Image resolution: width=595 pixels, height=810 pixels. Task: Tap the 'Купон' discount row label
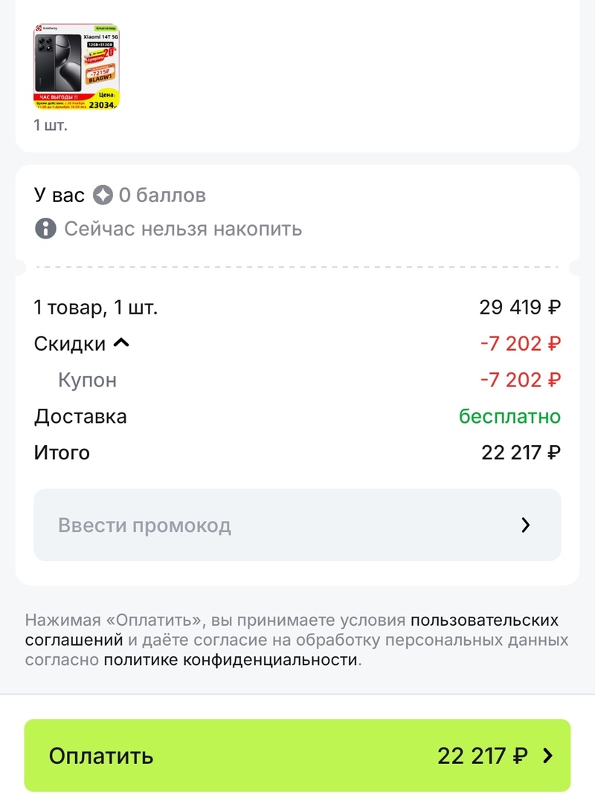87,380
